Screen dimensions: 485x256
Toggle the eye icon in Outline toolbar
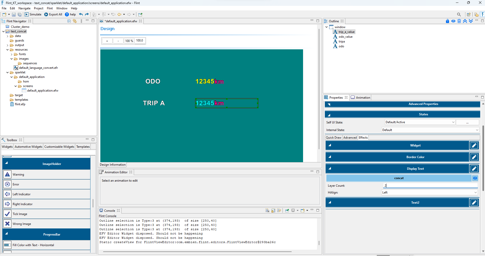coord(453,21)
